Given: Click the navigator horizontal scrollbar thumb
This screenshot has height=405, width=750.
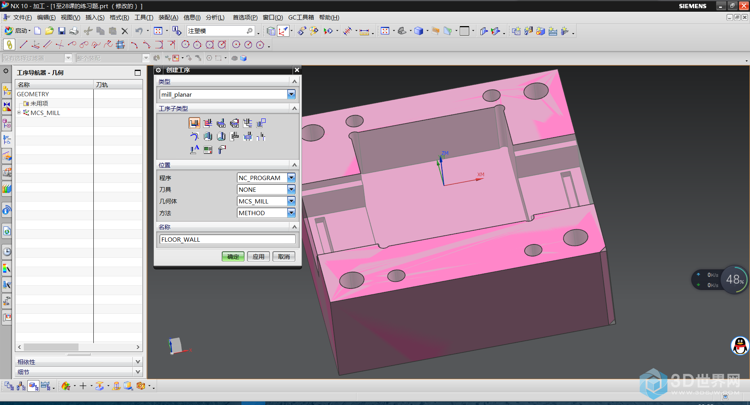Looking at the screenshot, I should point(51,347).
